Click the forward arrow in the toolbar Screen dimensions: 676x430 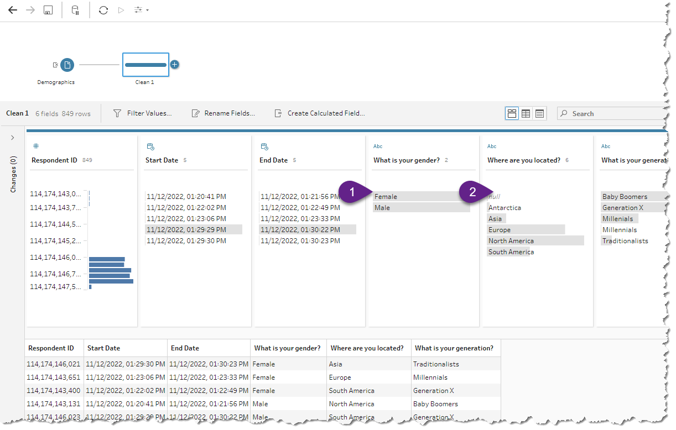coord(30,10)
